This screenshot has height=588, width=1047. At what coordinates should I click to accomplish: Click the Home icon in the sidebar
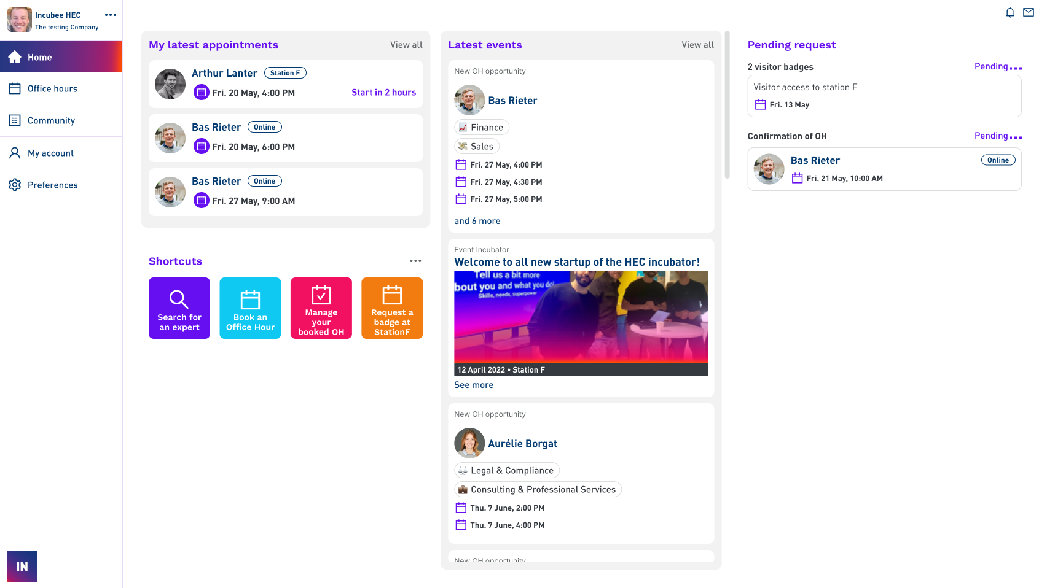13,56
